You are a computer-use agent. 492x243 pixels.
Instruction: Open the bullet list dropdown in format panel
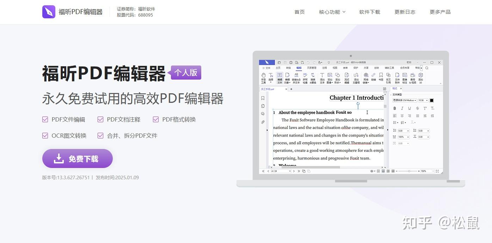395,123
